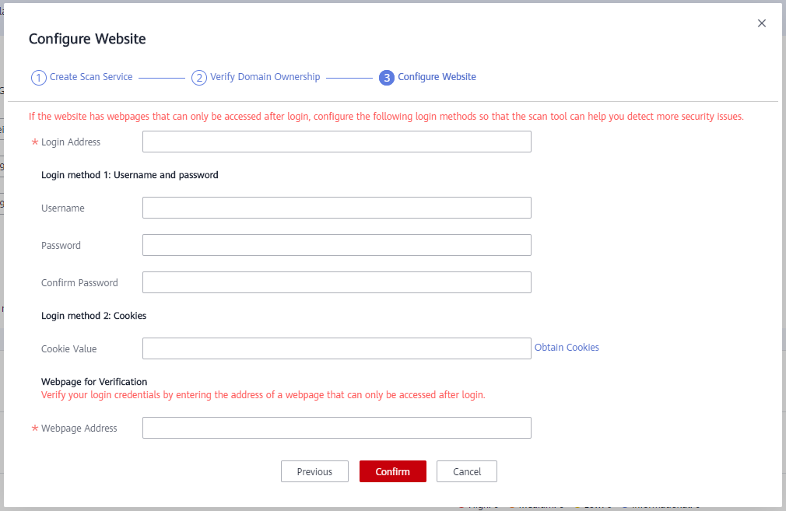786x511 pixels.
Task: Click the red Confirm button
Action: pos(392,471)
